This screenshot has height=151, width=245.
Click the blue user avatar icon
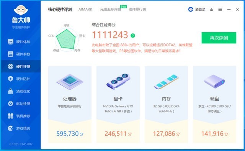pos(191,9)
